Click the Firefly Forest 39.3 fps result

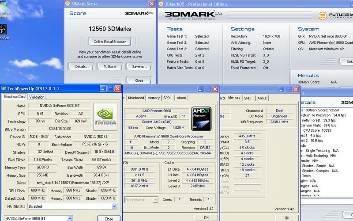[x=318, y=120]
